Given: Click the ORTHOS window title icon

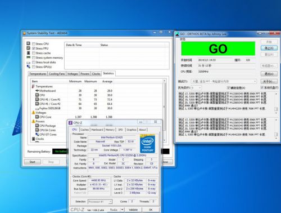Looking at the screenshot, I should click(x=177, y=34).
